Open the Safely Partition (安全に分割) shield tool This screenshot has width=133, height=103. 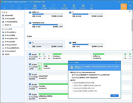[x=64, y=6]
